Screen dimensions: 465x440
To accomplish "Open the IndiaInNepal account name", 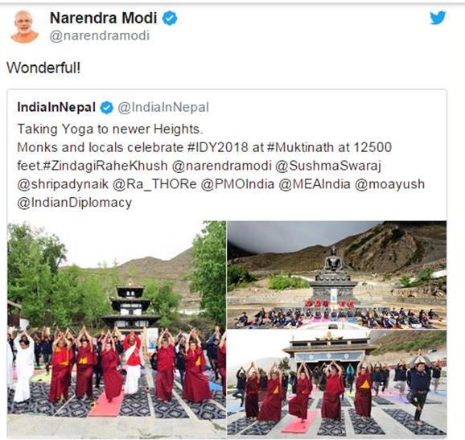I will [56, 107].
